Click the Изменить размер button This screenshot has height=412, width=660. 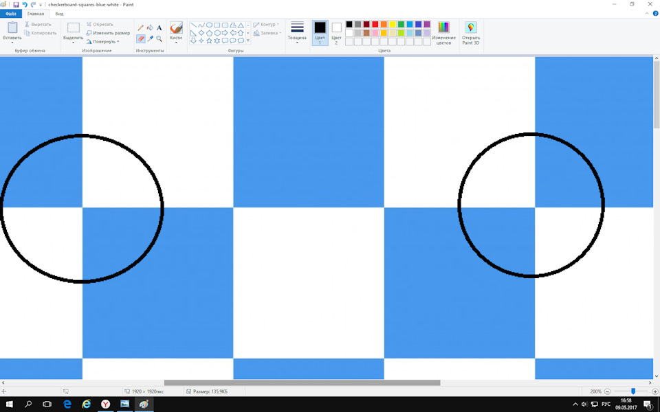click(x=108, y=33)
